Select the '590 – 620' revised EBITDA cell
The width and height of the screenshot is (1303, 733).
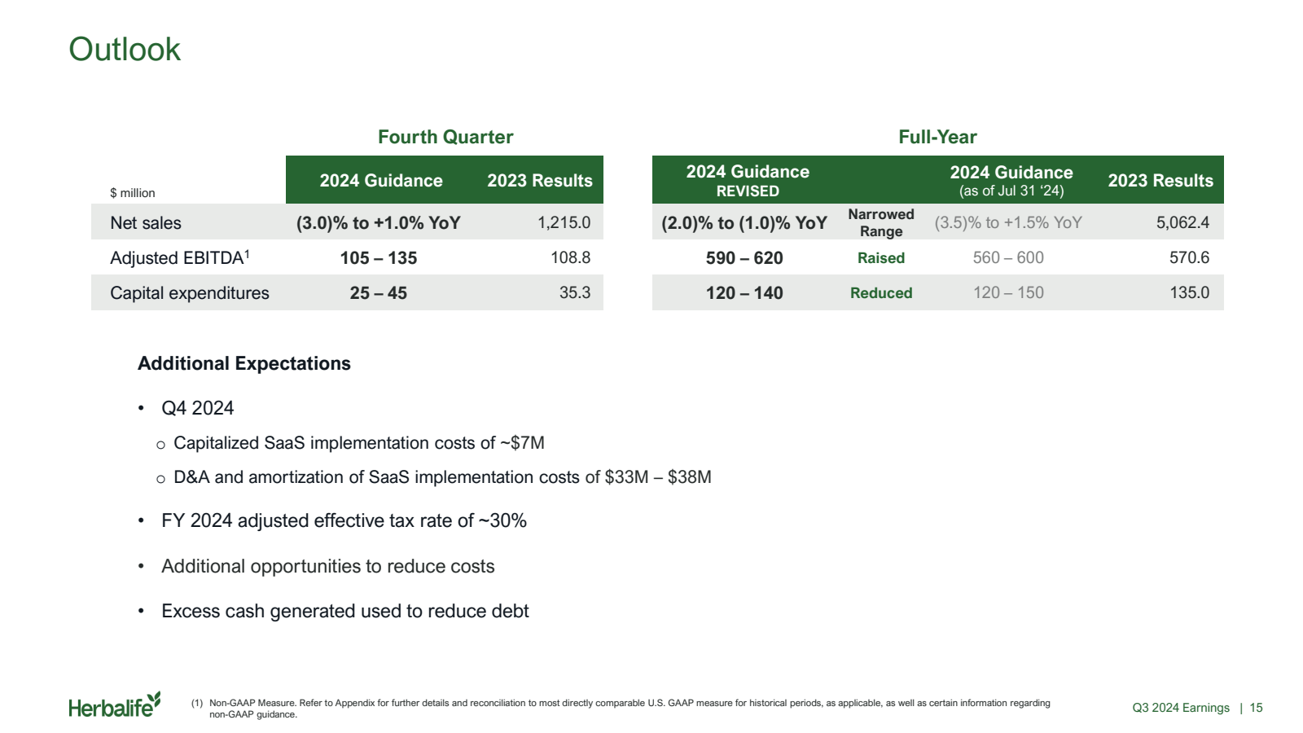tap(744, 258)
